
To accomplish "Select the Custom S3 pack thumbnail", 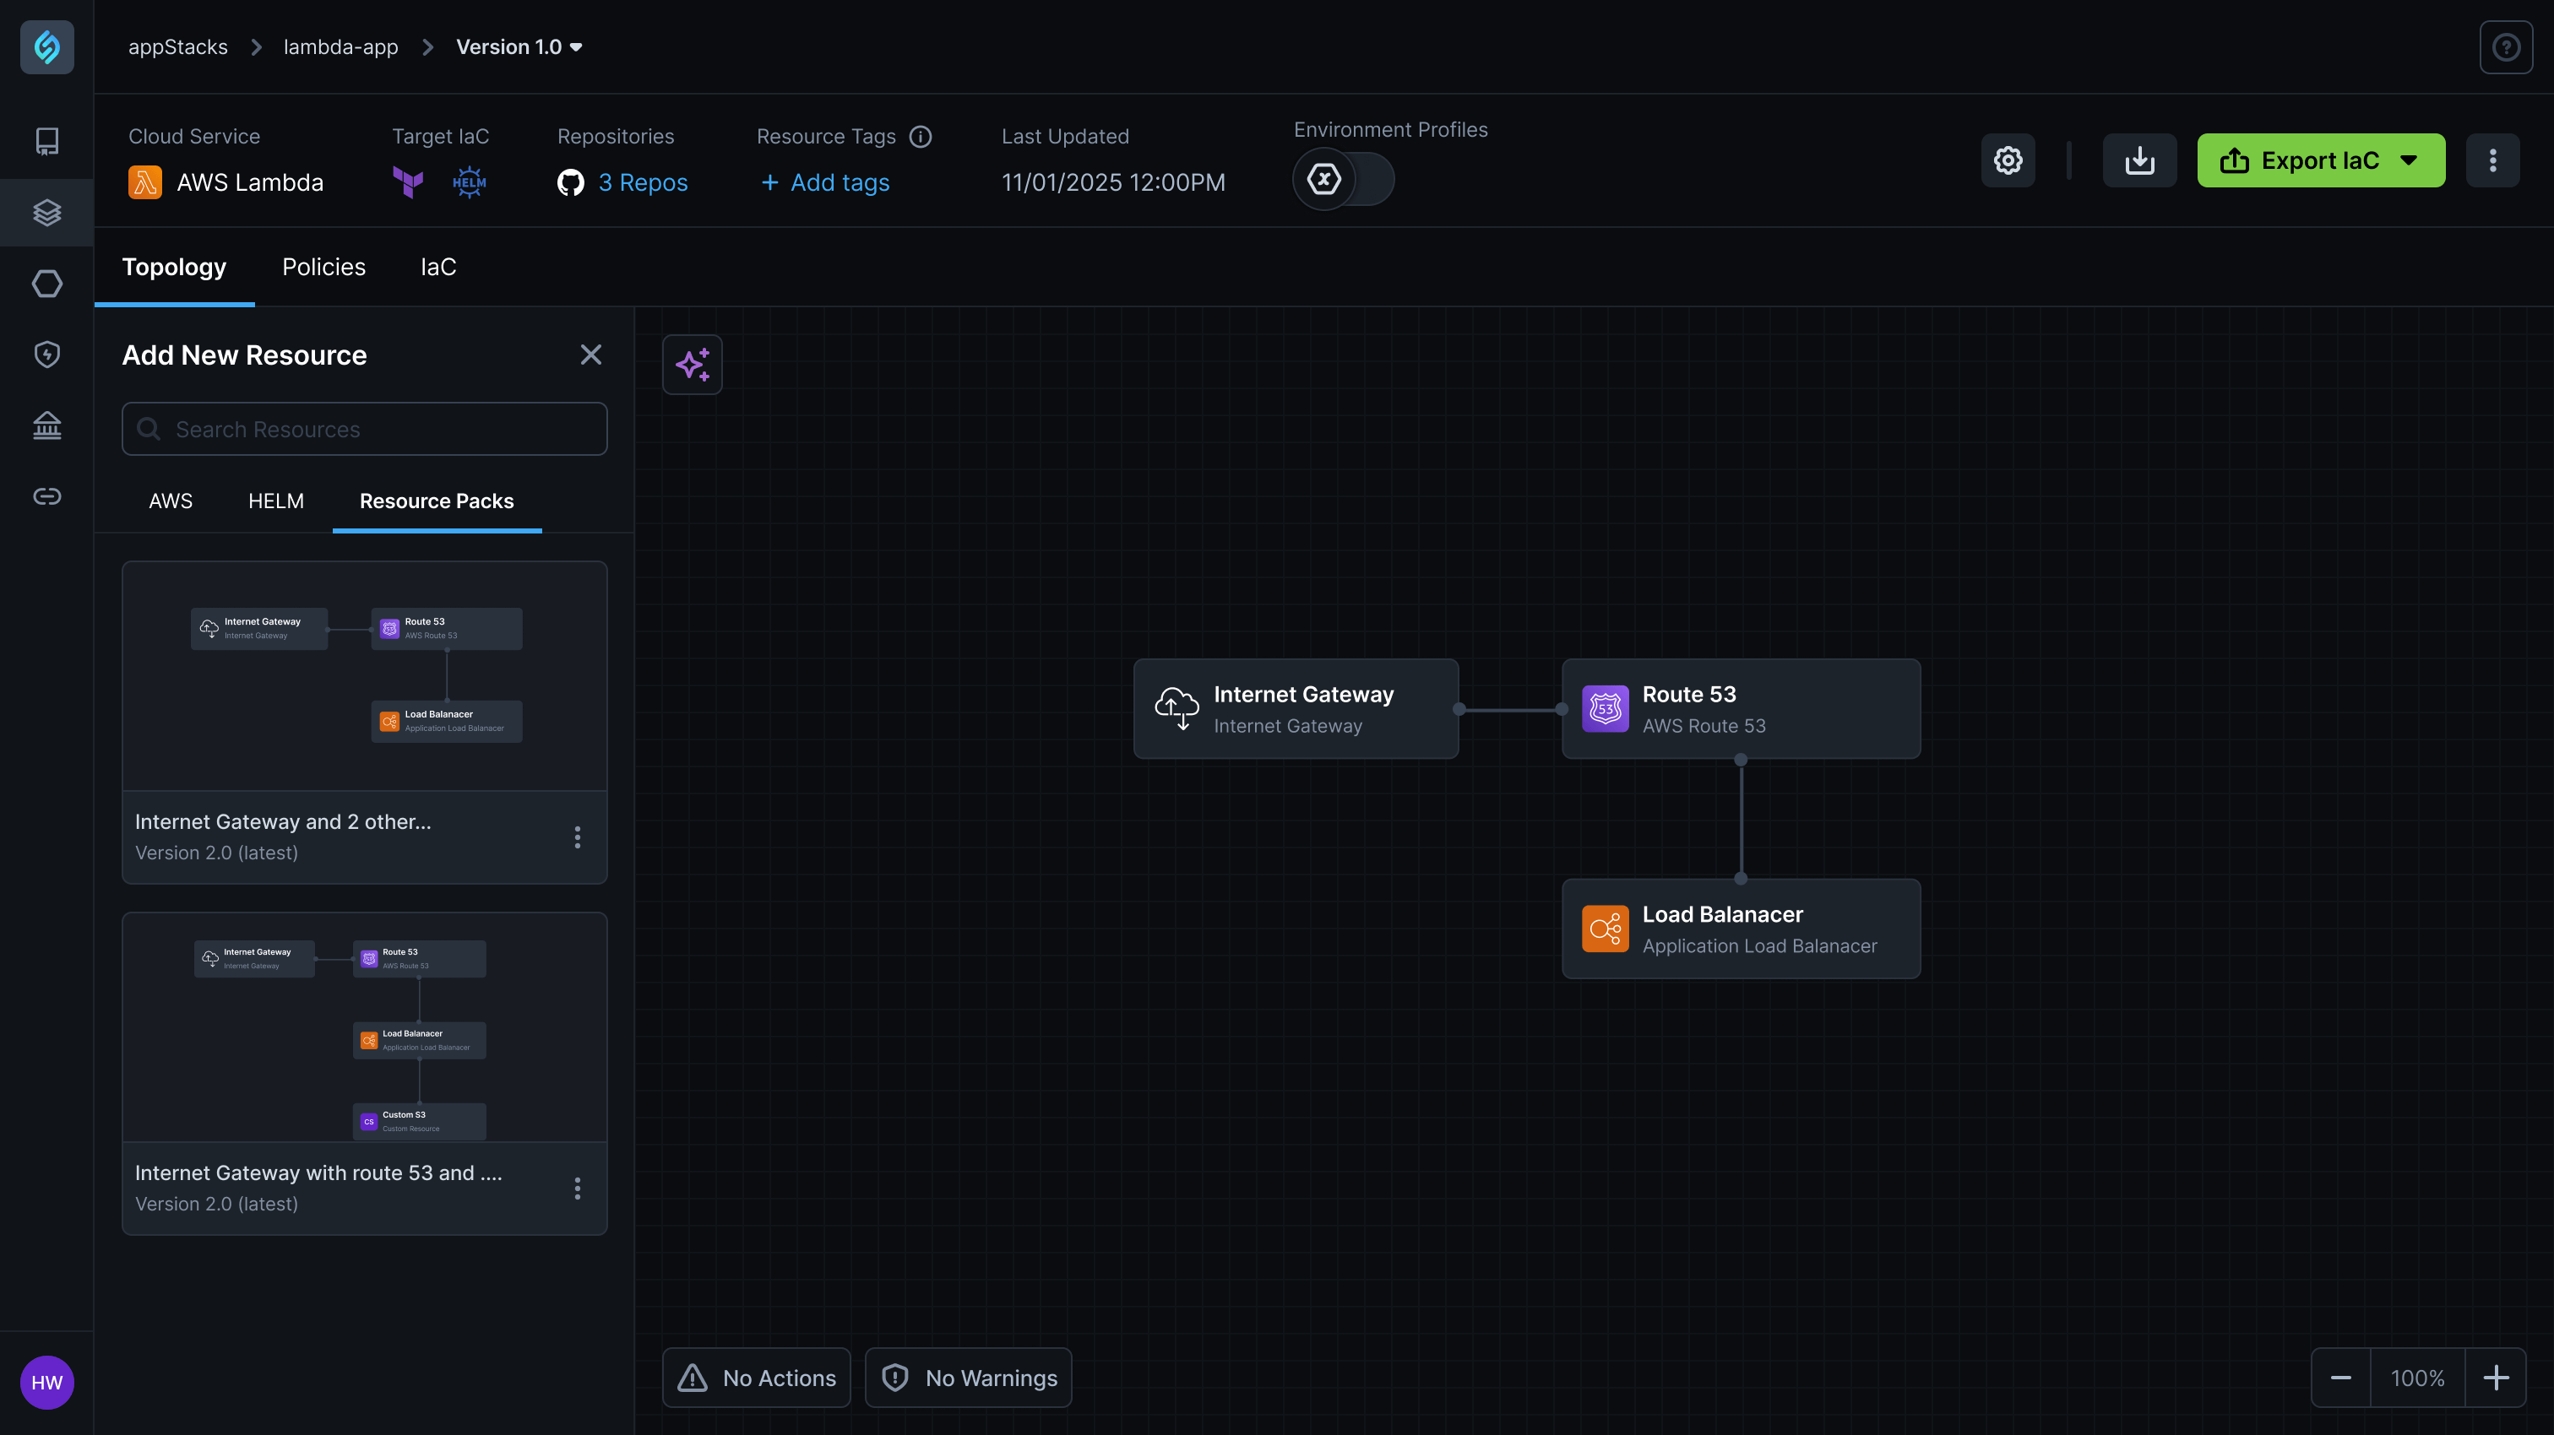I will click(365, 1026).
